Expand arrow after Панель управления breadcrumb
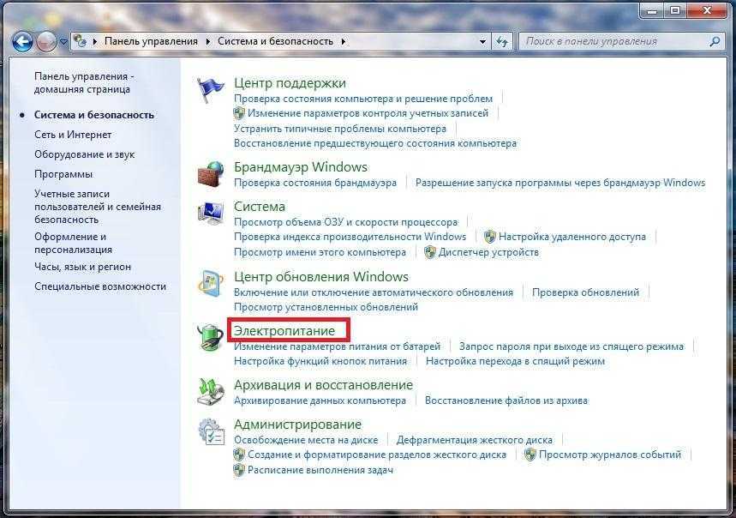Screen dimensions: 736x518 pyautogui.click(x=207, y=42)
